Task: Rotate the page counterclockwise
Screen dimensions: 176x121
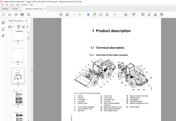Action: tap(28, 27)
